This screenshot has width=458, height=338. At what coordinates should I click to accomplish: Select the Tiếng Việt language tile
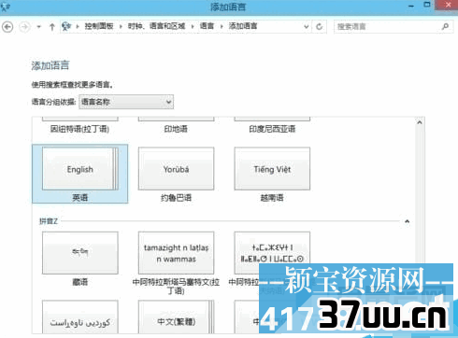272,169
